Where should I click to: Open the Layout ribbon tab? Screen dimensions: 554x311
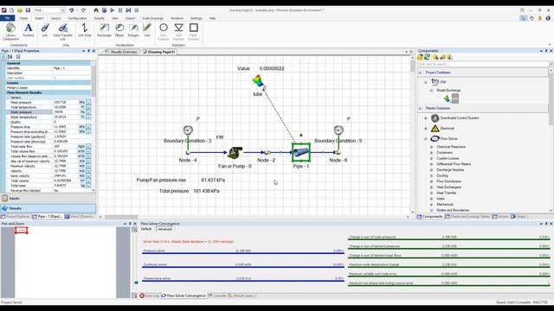tap(55, 18)
